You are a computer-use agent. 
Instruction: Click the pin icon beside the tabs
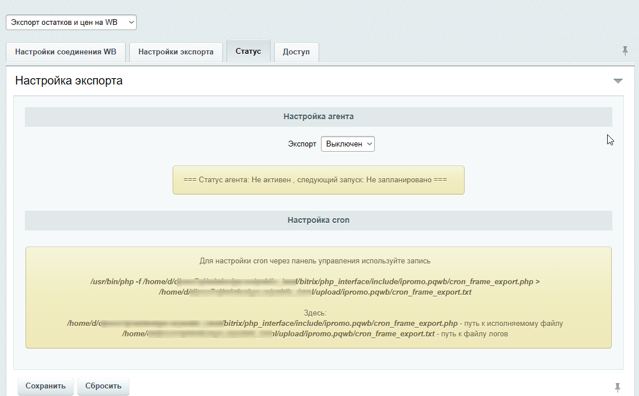tap(625, 51)
